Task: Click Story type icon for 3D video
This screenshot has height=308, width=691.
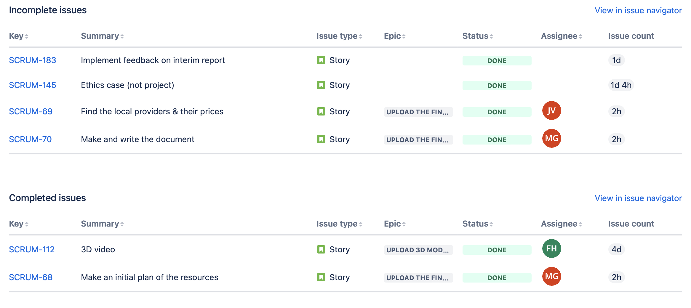Action: pyautogui.click(x=321, y=249)
